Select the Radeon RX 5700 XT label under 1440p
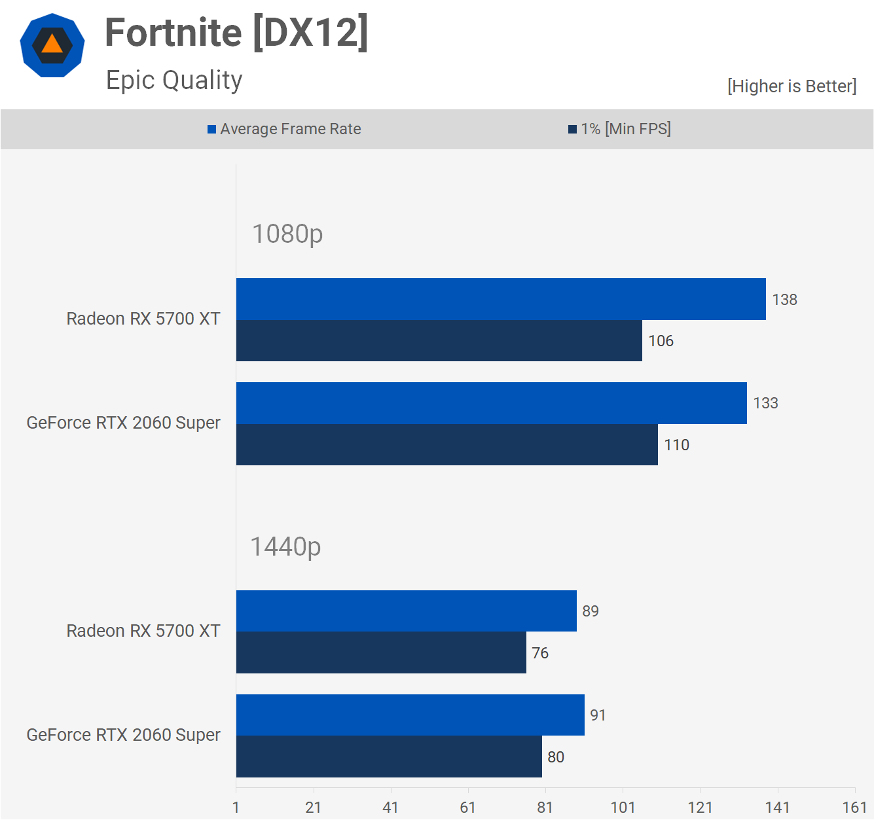 tap(143, 631)
